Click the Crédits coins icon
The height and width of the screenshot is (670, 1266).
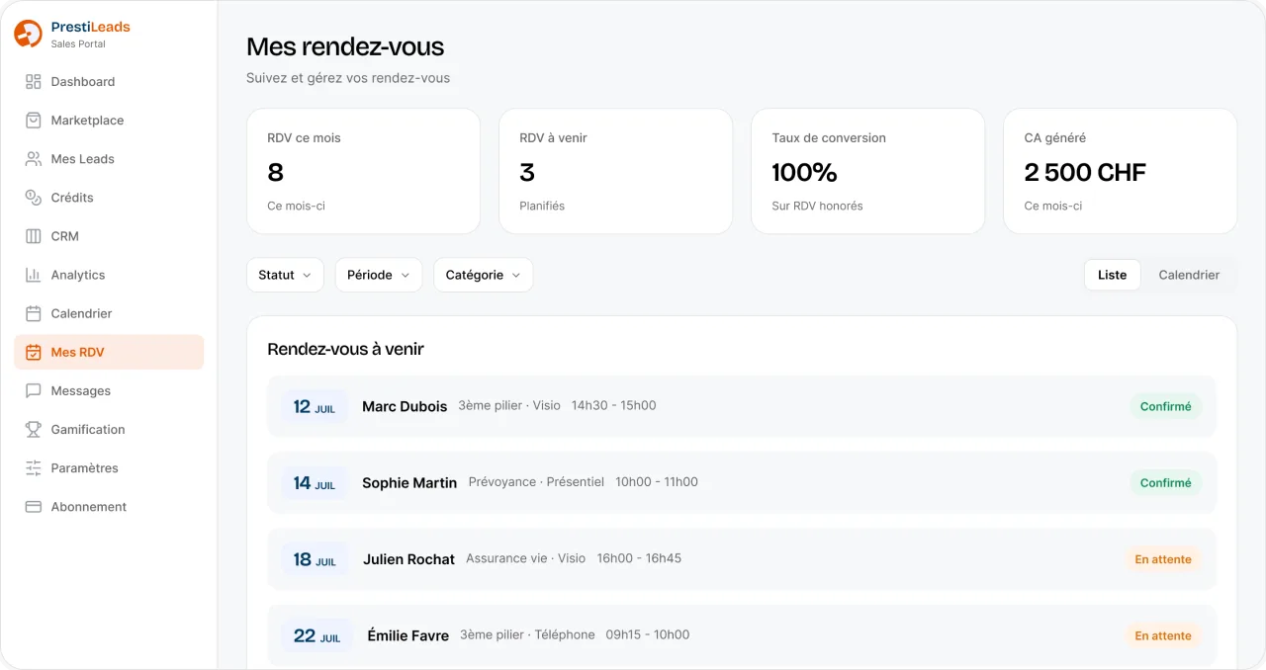(33, 198)
